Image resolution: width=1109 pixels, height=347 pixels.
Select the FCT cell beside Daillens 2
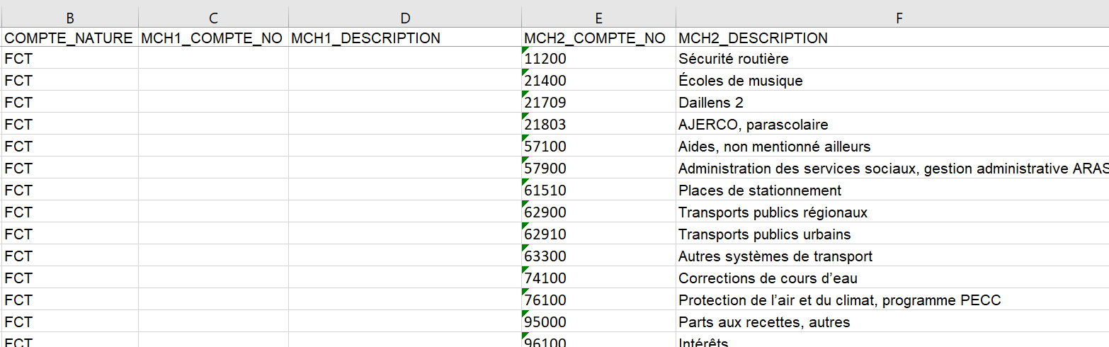[70, 103]
